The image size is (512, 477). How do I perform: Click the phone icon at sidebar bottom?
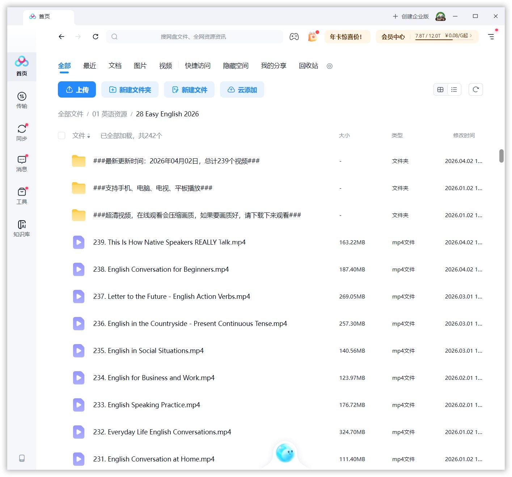coord(22,458)
